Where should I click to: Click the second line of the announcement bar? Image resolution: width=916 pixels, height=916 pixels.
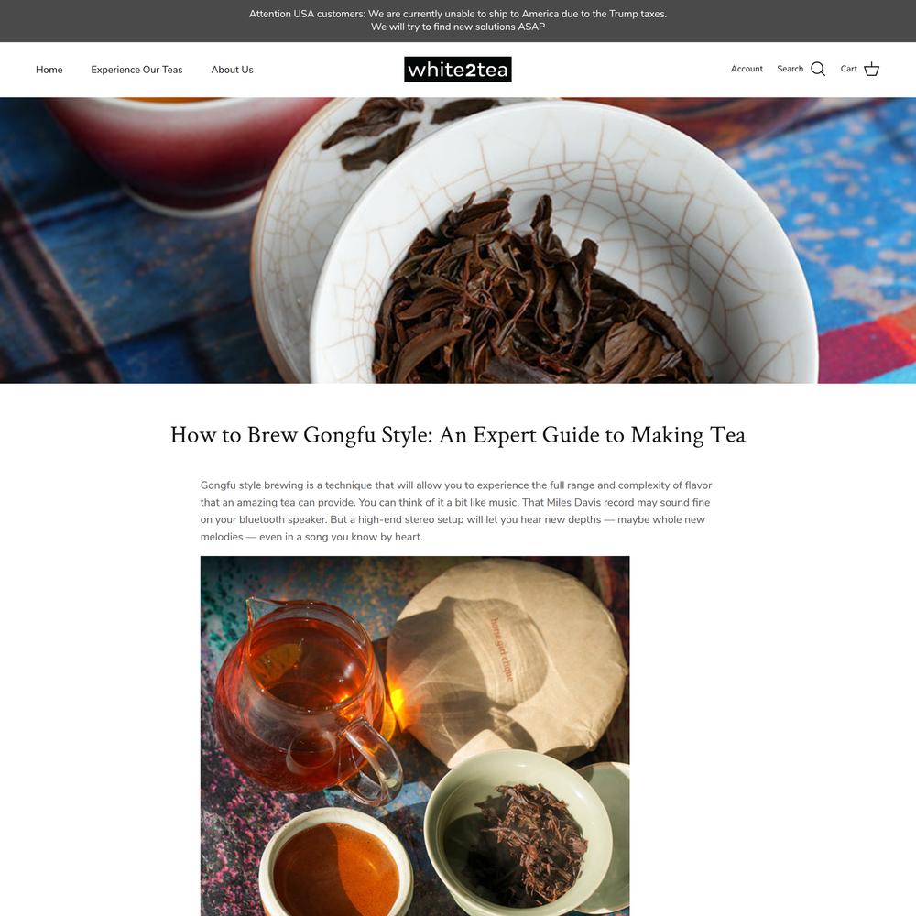click(458, 27)
